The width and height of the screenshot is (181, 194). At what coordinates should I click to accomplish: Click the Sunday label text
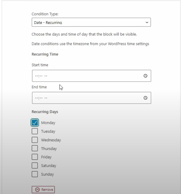click(48, 174)
